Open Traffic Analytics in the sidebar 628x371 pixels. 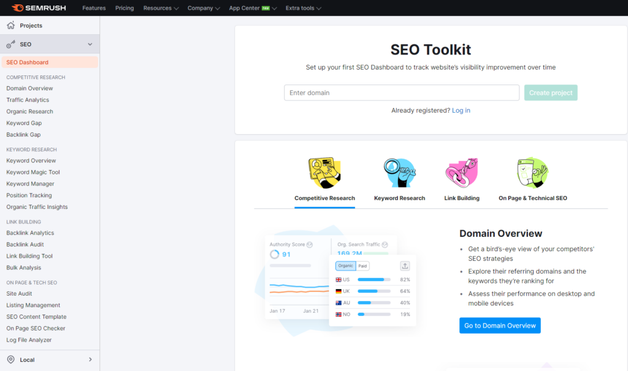28,100
